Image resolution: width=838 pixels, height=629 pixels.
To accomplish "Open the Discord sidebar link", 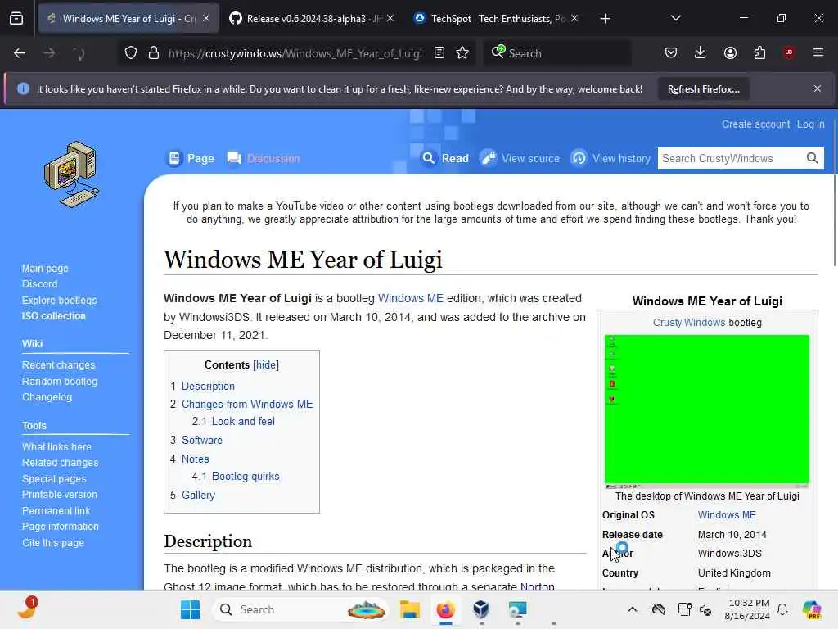I will pos(39,284).
